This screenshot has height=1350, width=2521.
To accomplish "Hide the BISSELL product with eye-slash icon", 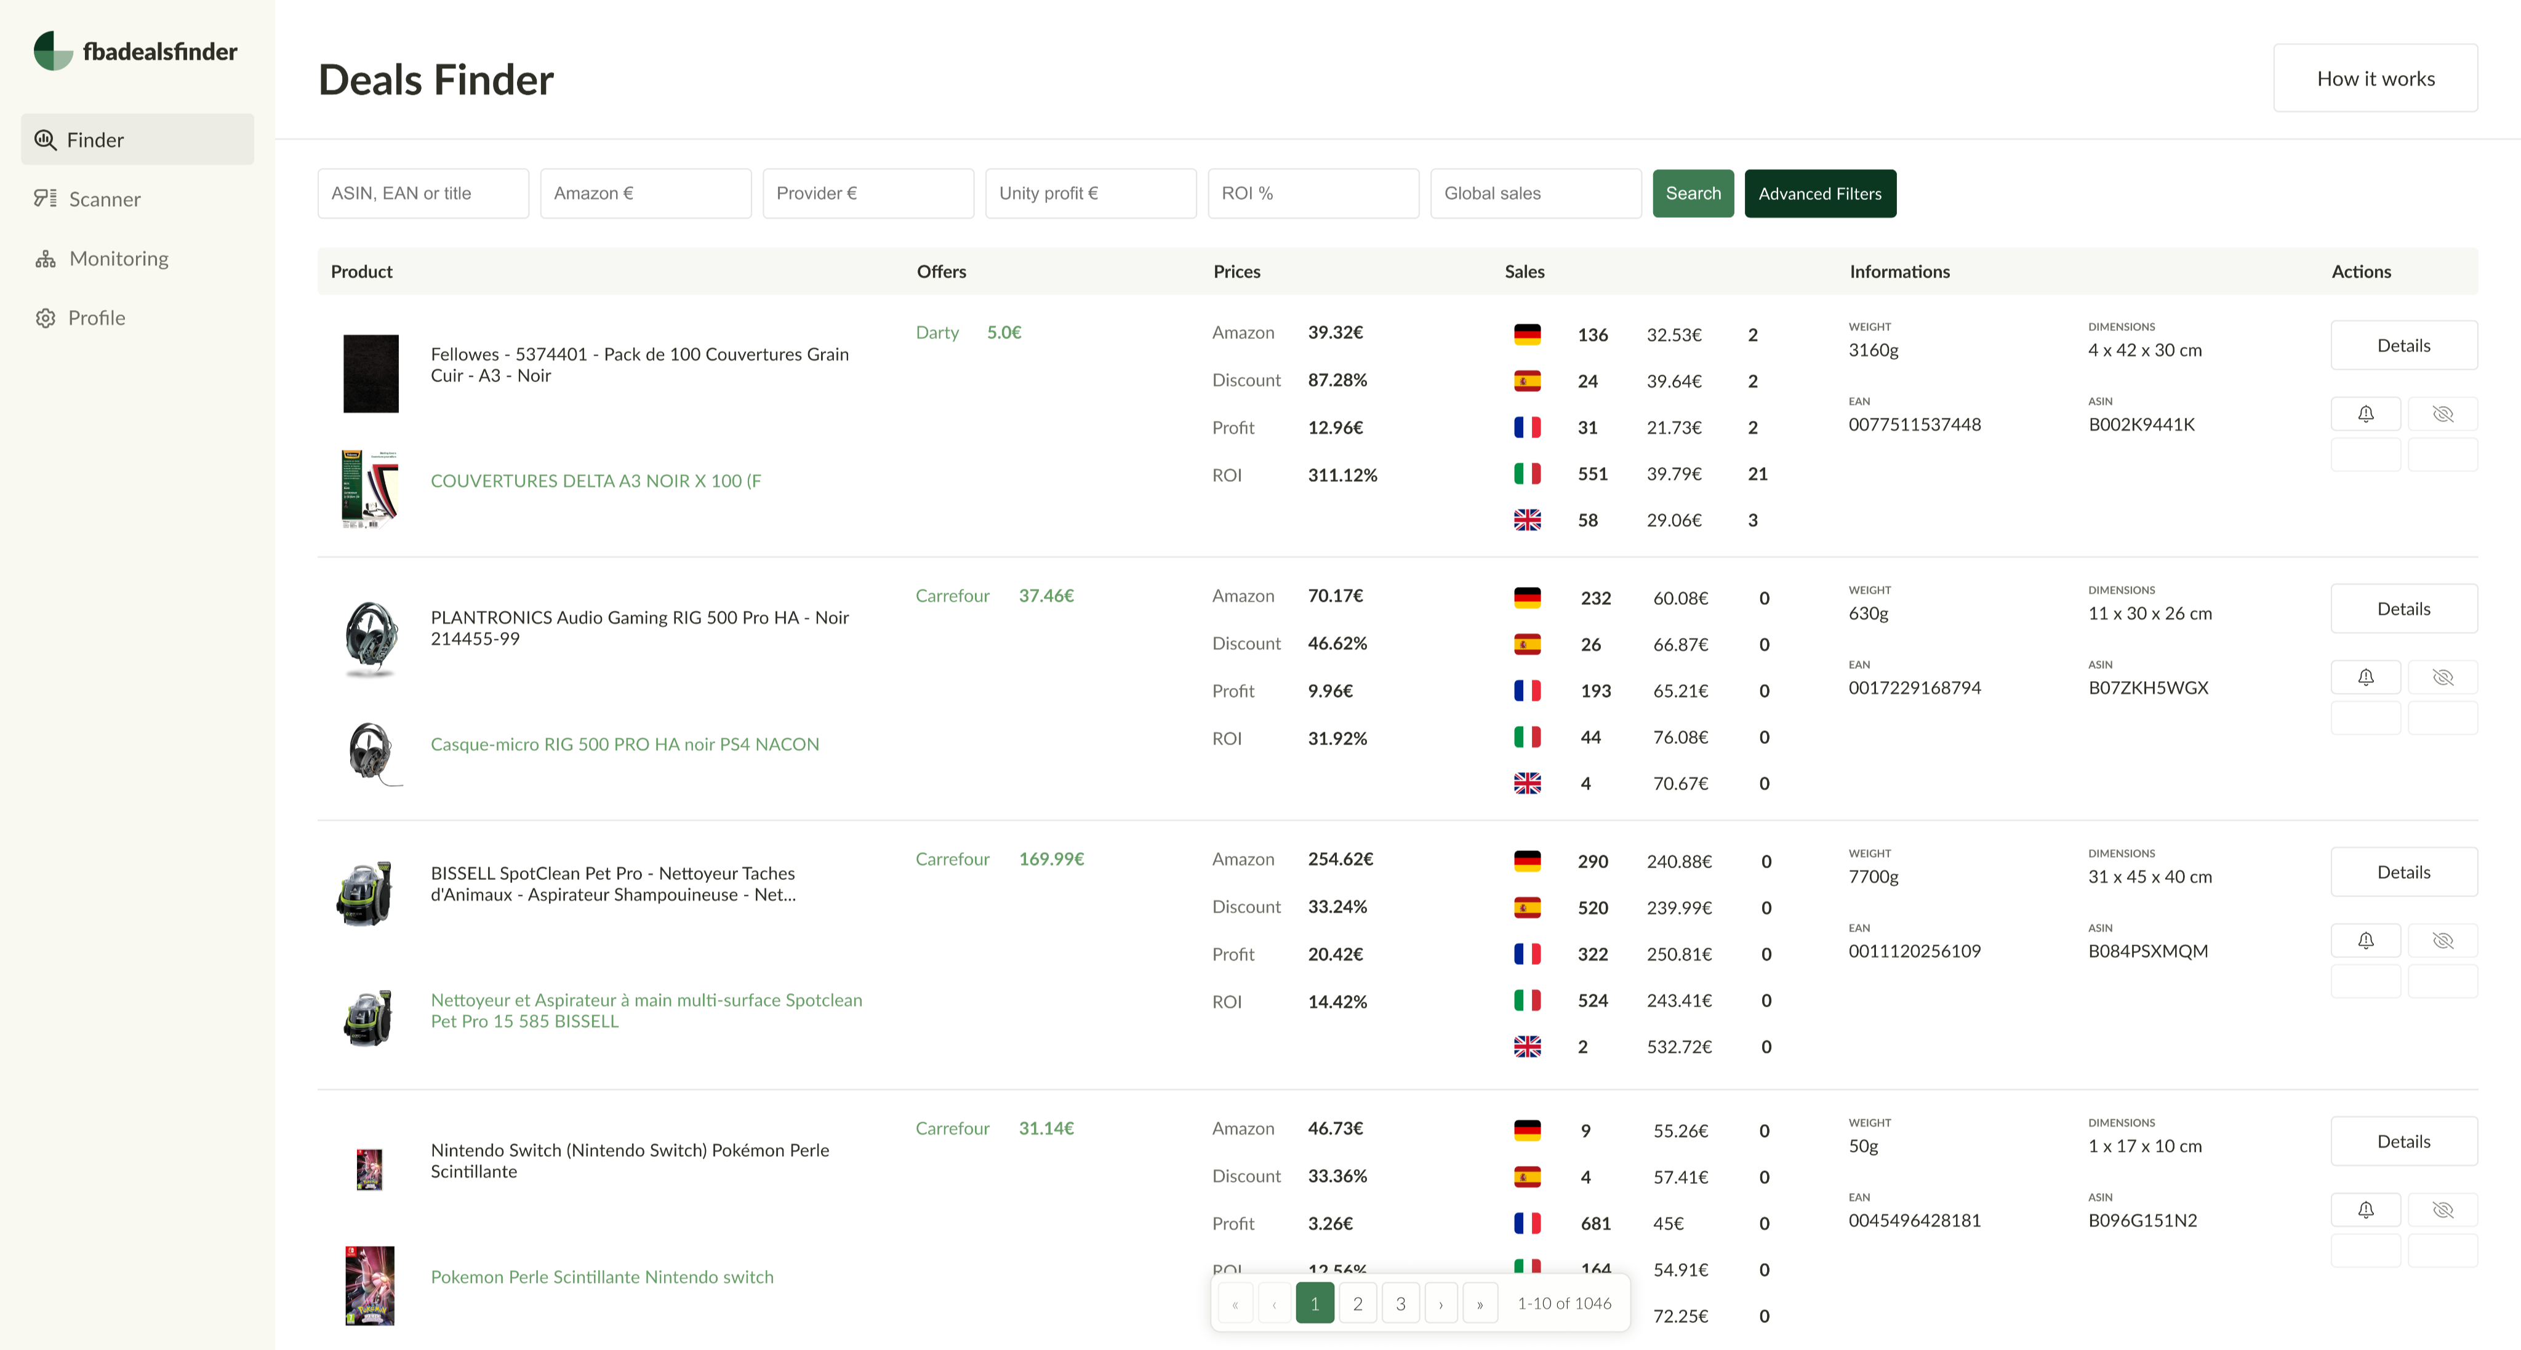I will [x=2443, y=940].
